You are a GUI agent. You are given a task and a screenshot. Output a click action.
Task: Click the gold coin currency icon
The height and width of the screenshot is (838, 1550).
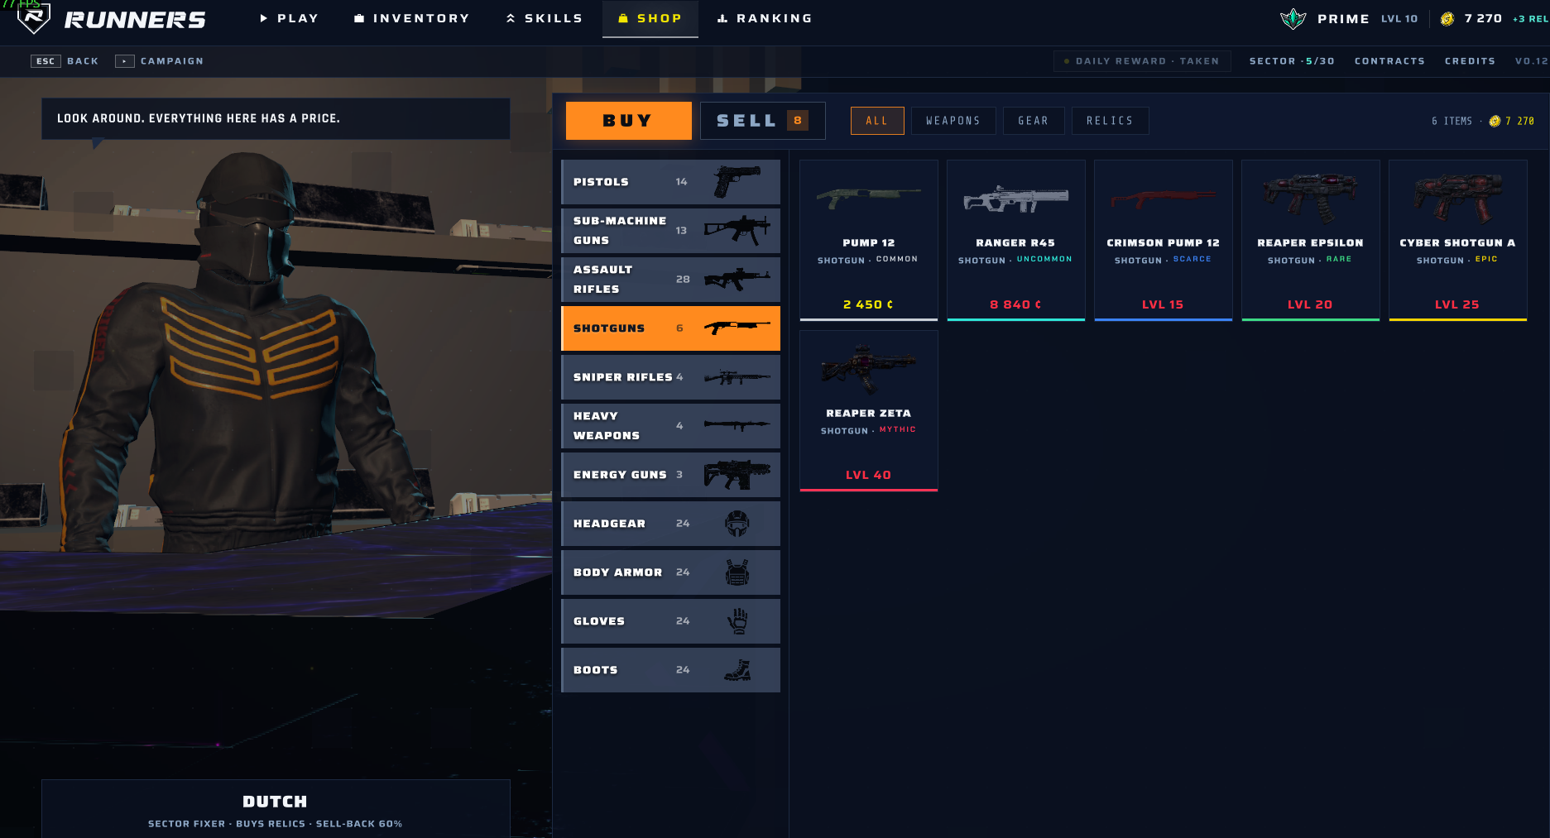click(1447, 19)
